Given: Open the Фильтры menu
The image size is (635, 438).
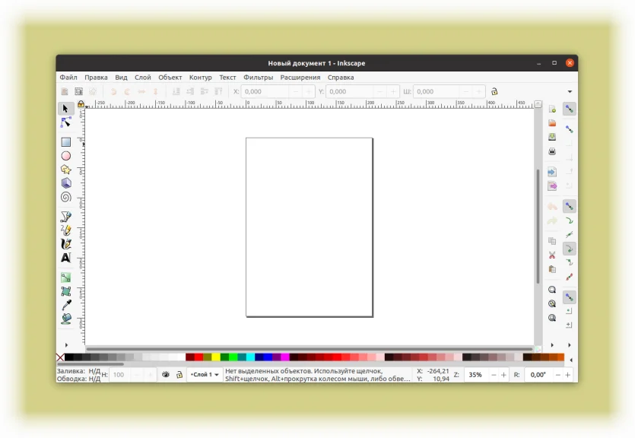Looking at the screenshot, I should click(x=258, y=78).
